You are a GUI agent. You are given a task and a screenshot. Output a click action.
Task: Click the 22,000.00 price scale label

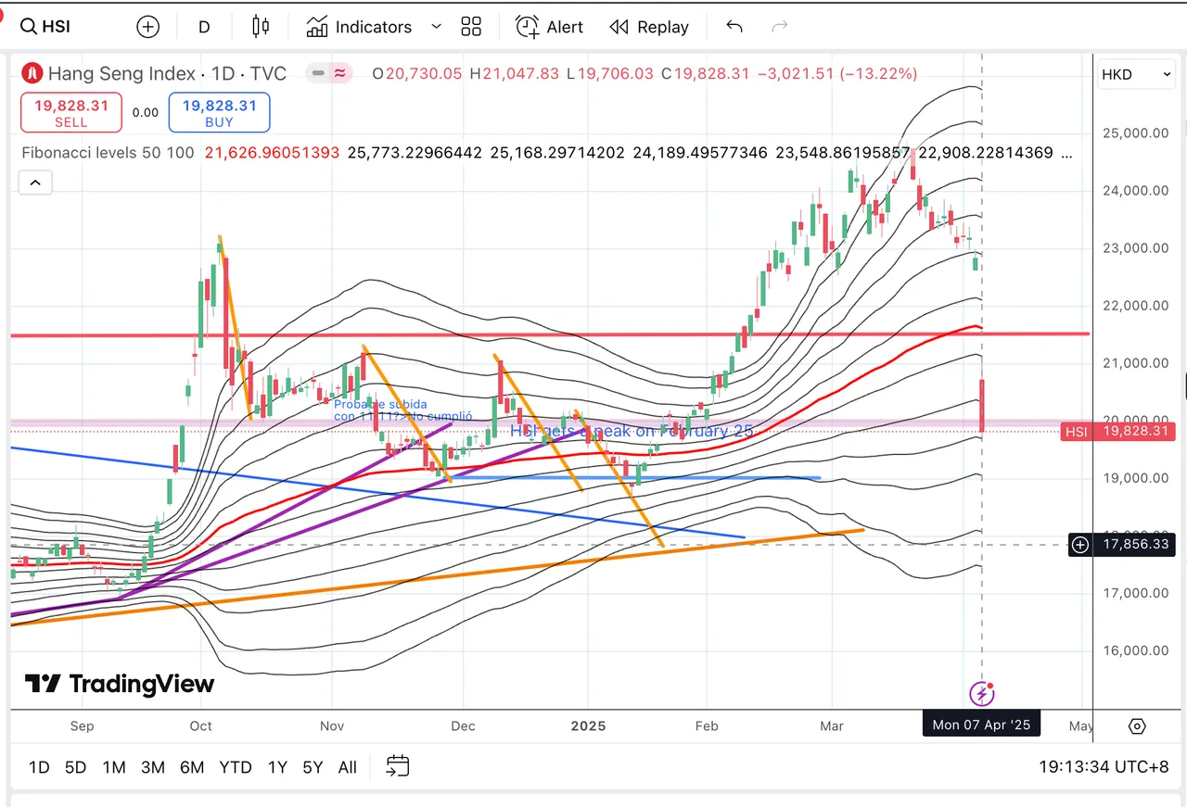(x=1135, y=306)
